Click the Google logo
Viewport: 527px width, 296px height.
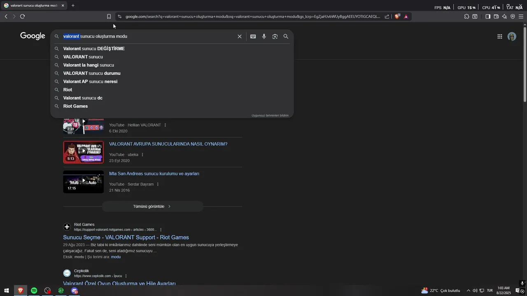(33, 36)
